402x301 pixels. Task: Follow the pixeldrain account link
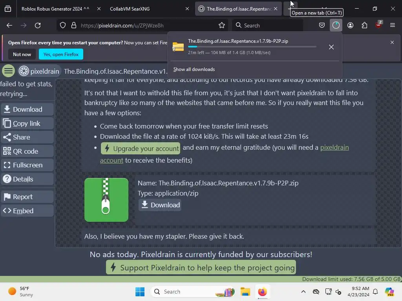coord(334,147)
